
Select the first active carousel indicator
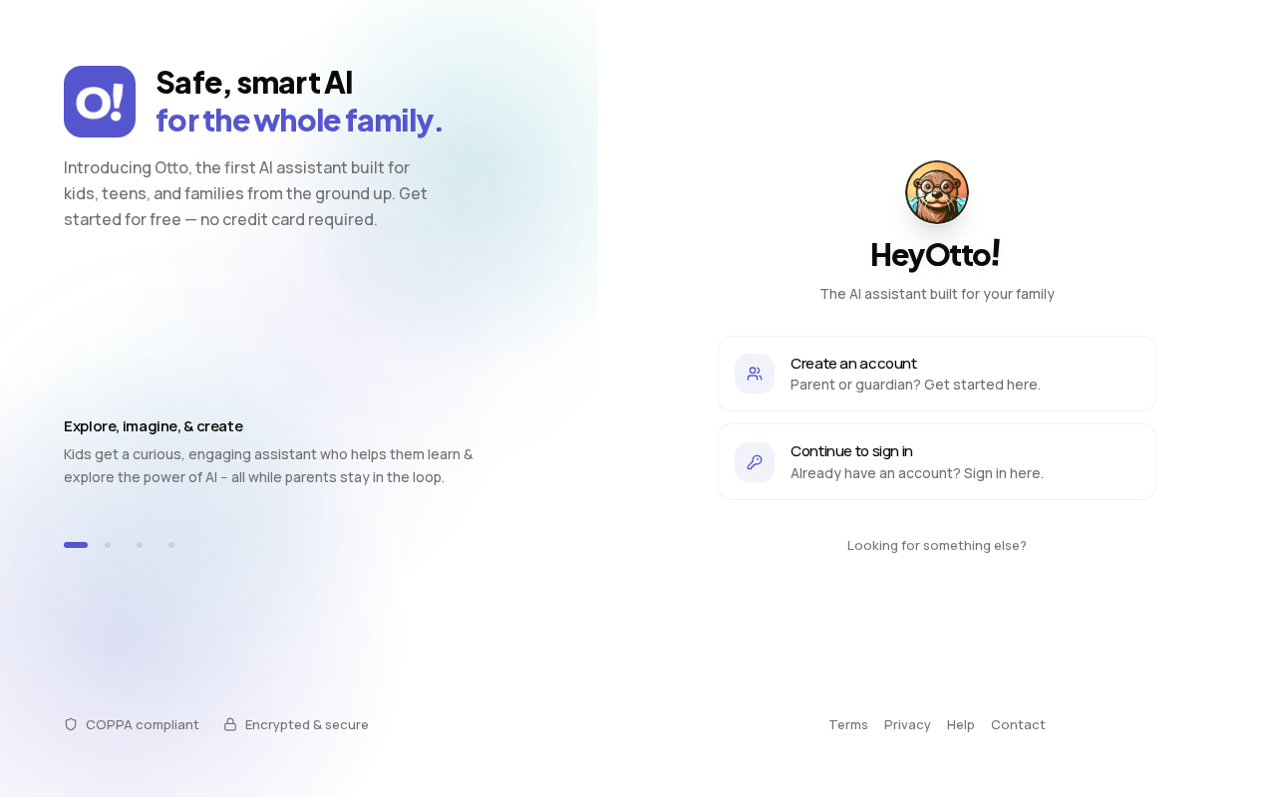click(x=76, y=545)
